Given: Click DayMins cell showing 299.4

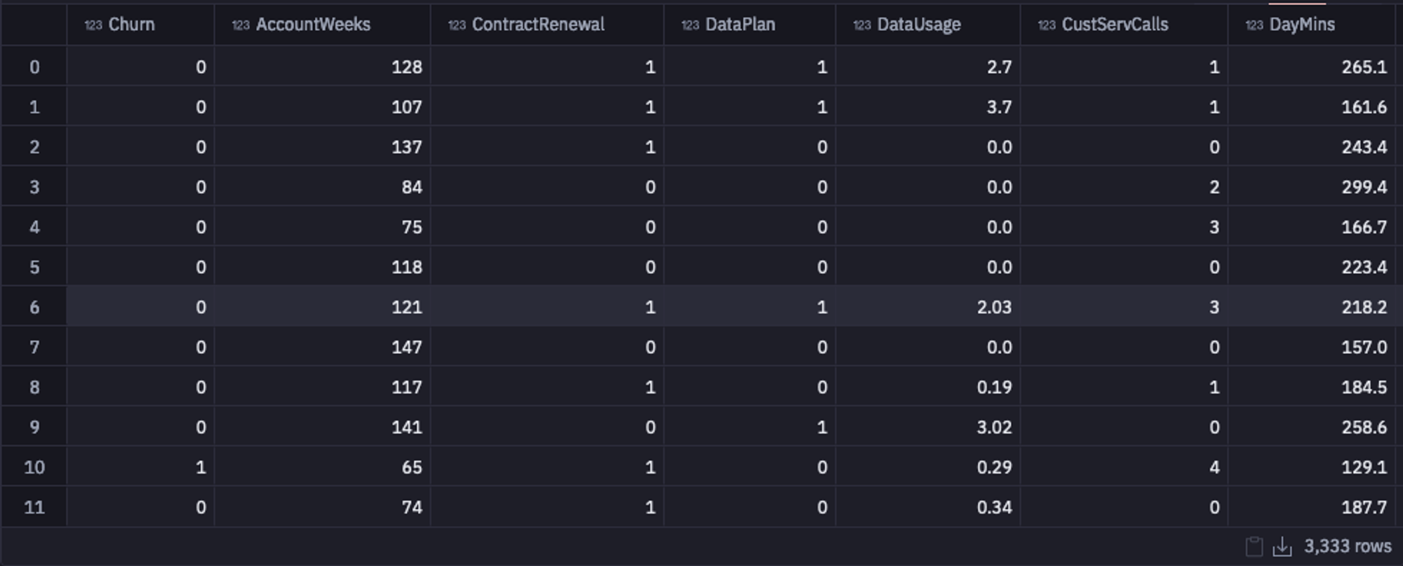Looking at the screenshot, I should 1364,187.
